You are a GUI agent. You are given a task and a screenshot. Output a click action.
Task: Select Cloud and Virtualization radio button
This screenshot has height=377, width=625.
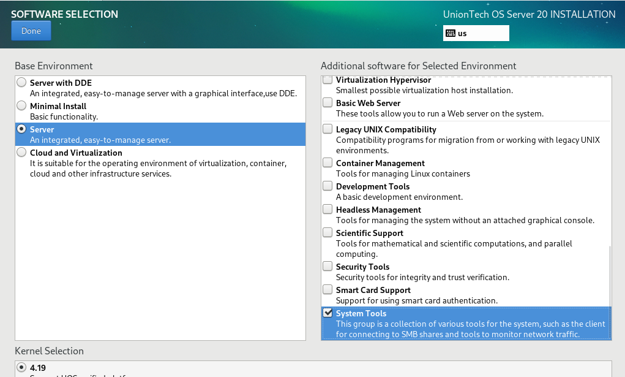click(x=21, y=152)
